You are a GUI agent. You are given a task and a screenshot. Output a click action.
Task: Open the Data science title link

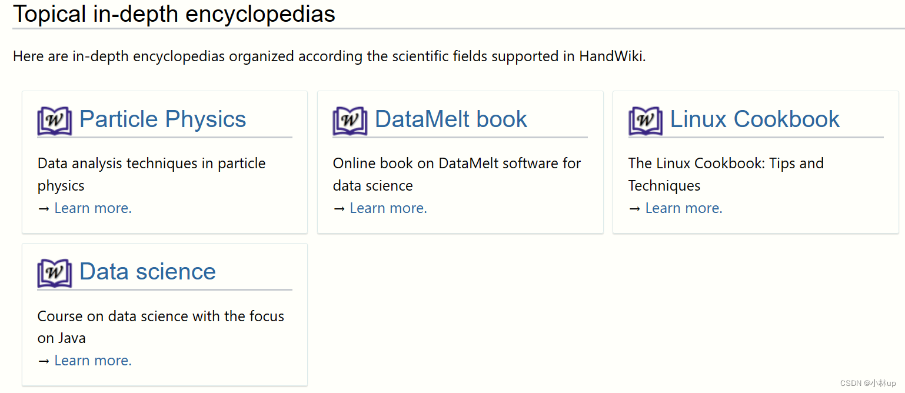coord(147,272)
